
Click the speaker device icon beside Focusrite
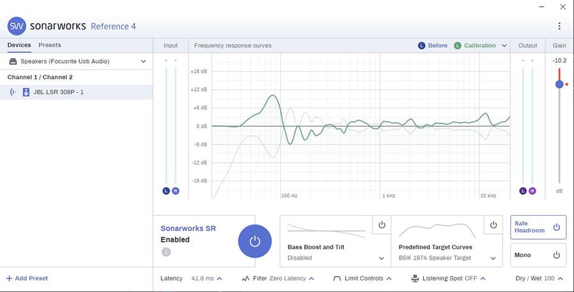[x=13, y=61]
